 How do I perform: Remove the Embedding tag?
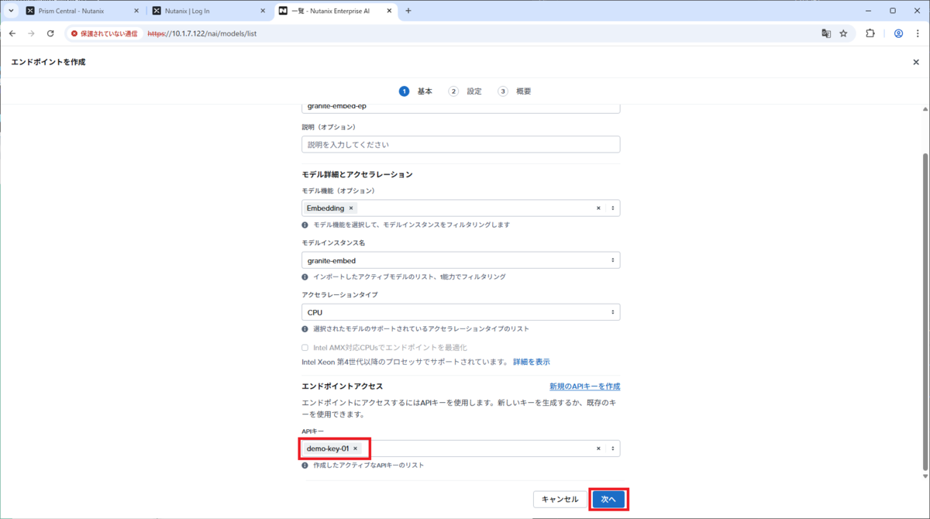tap(351, 208)
